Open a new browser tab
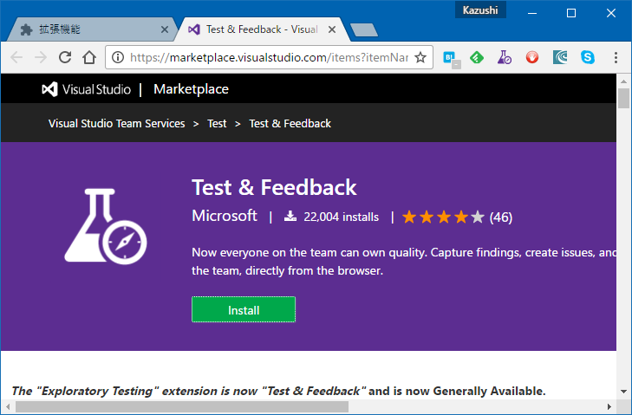 point(364,30)
